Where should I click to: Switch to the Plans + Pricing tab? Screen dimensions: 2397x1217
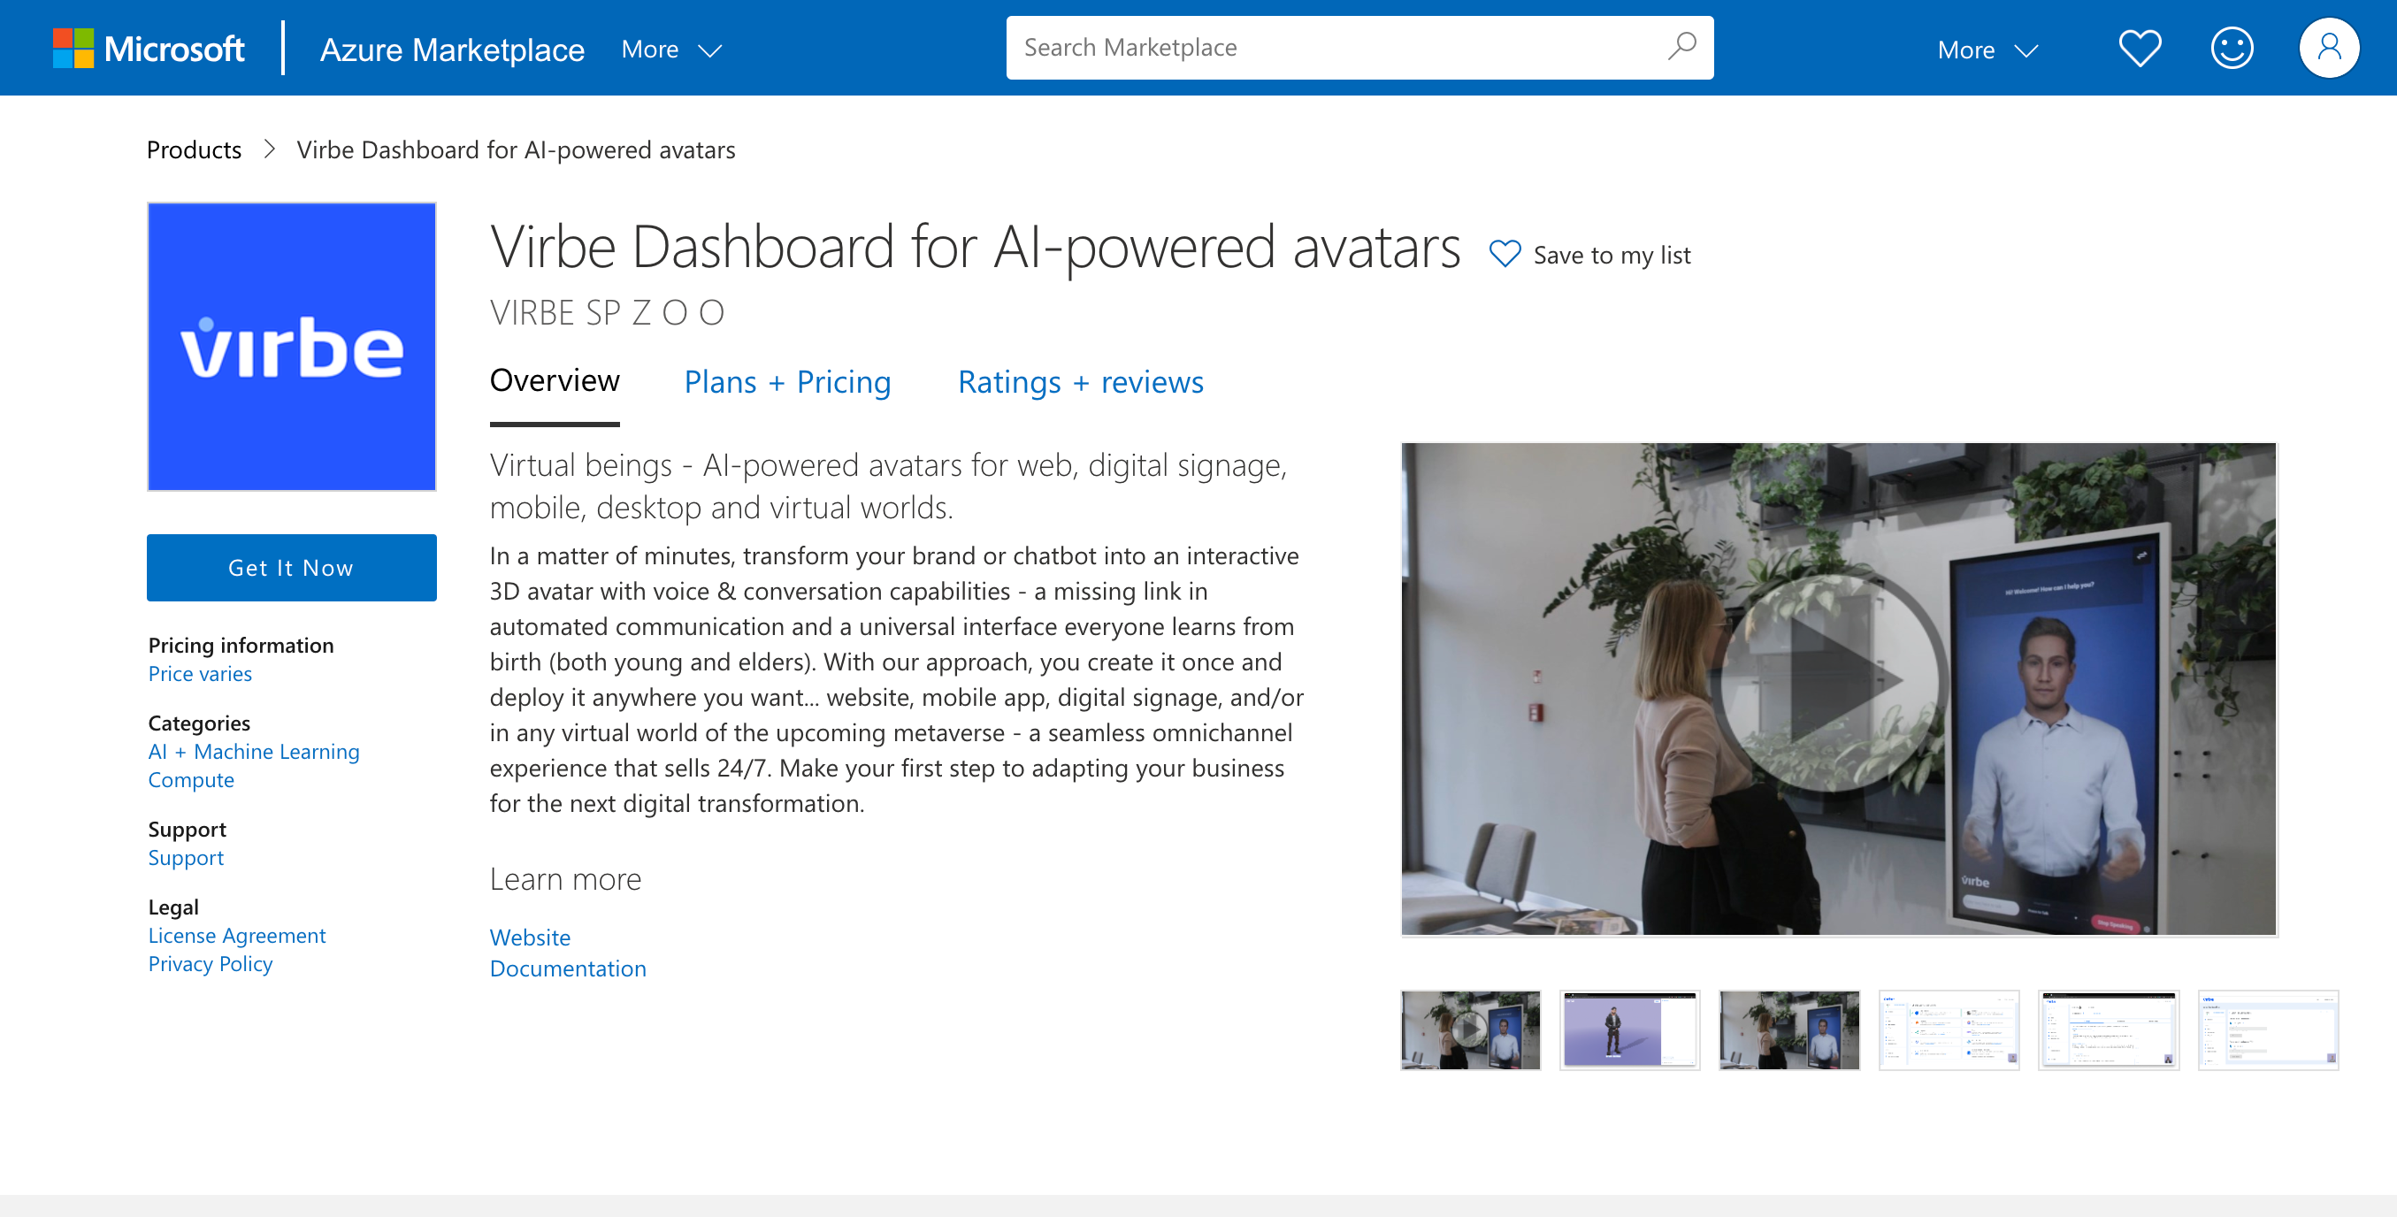coord(787,382)
